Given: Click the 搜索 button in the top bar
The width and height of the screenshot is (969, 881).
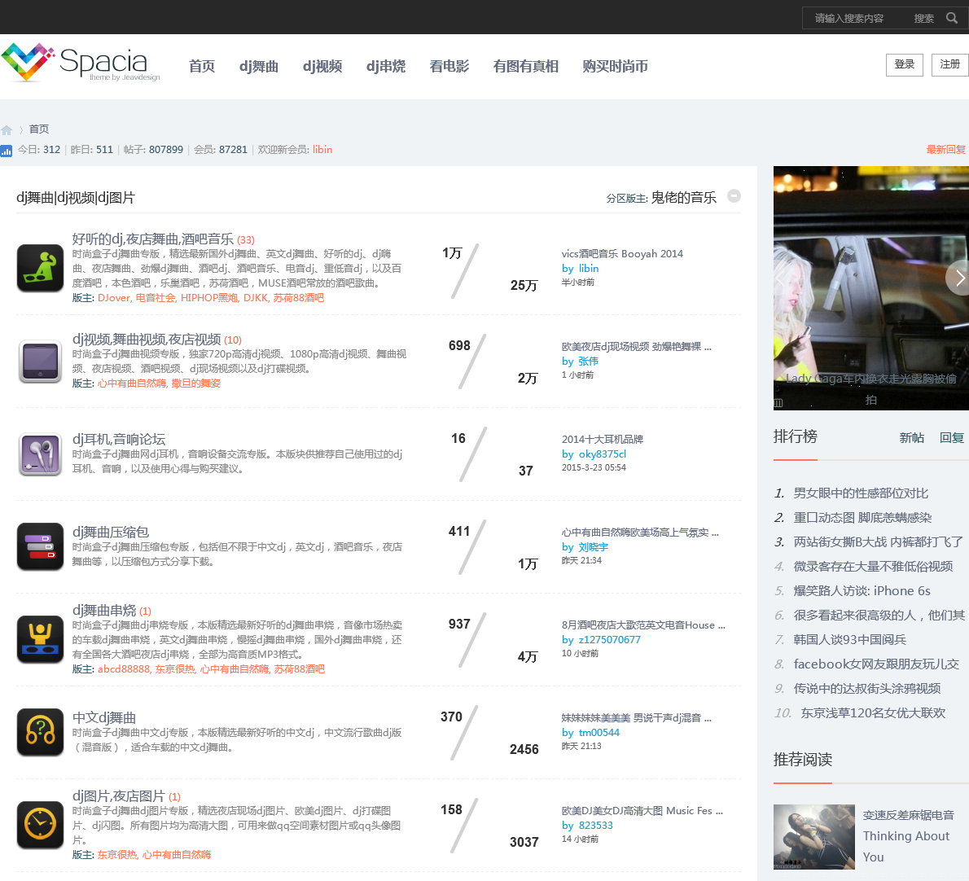Looking at the screenshot, I should pos(924,19).
